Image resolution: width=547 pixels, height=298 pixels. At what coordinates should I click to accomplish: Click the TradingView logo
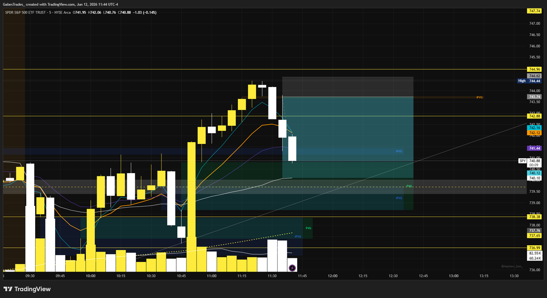coord(27,289)
